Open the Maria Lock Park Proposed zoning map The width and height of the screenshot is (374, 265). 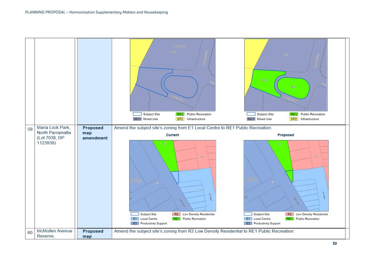tap(286, 176)
